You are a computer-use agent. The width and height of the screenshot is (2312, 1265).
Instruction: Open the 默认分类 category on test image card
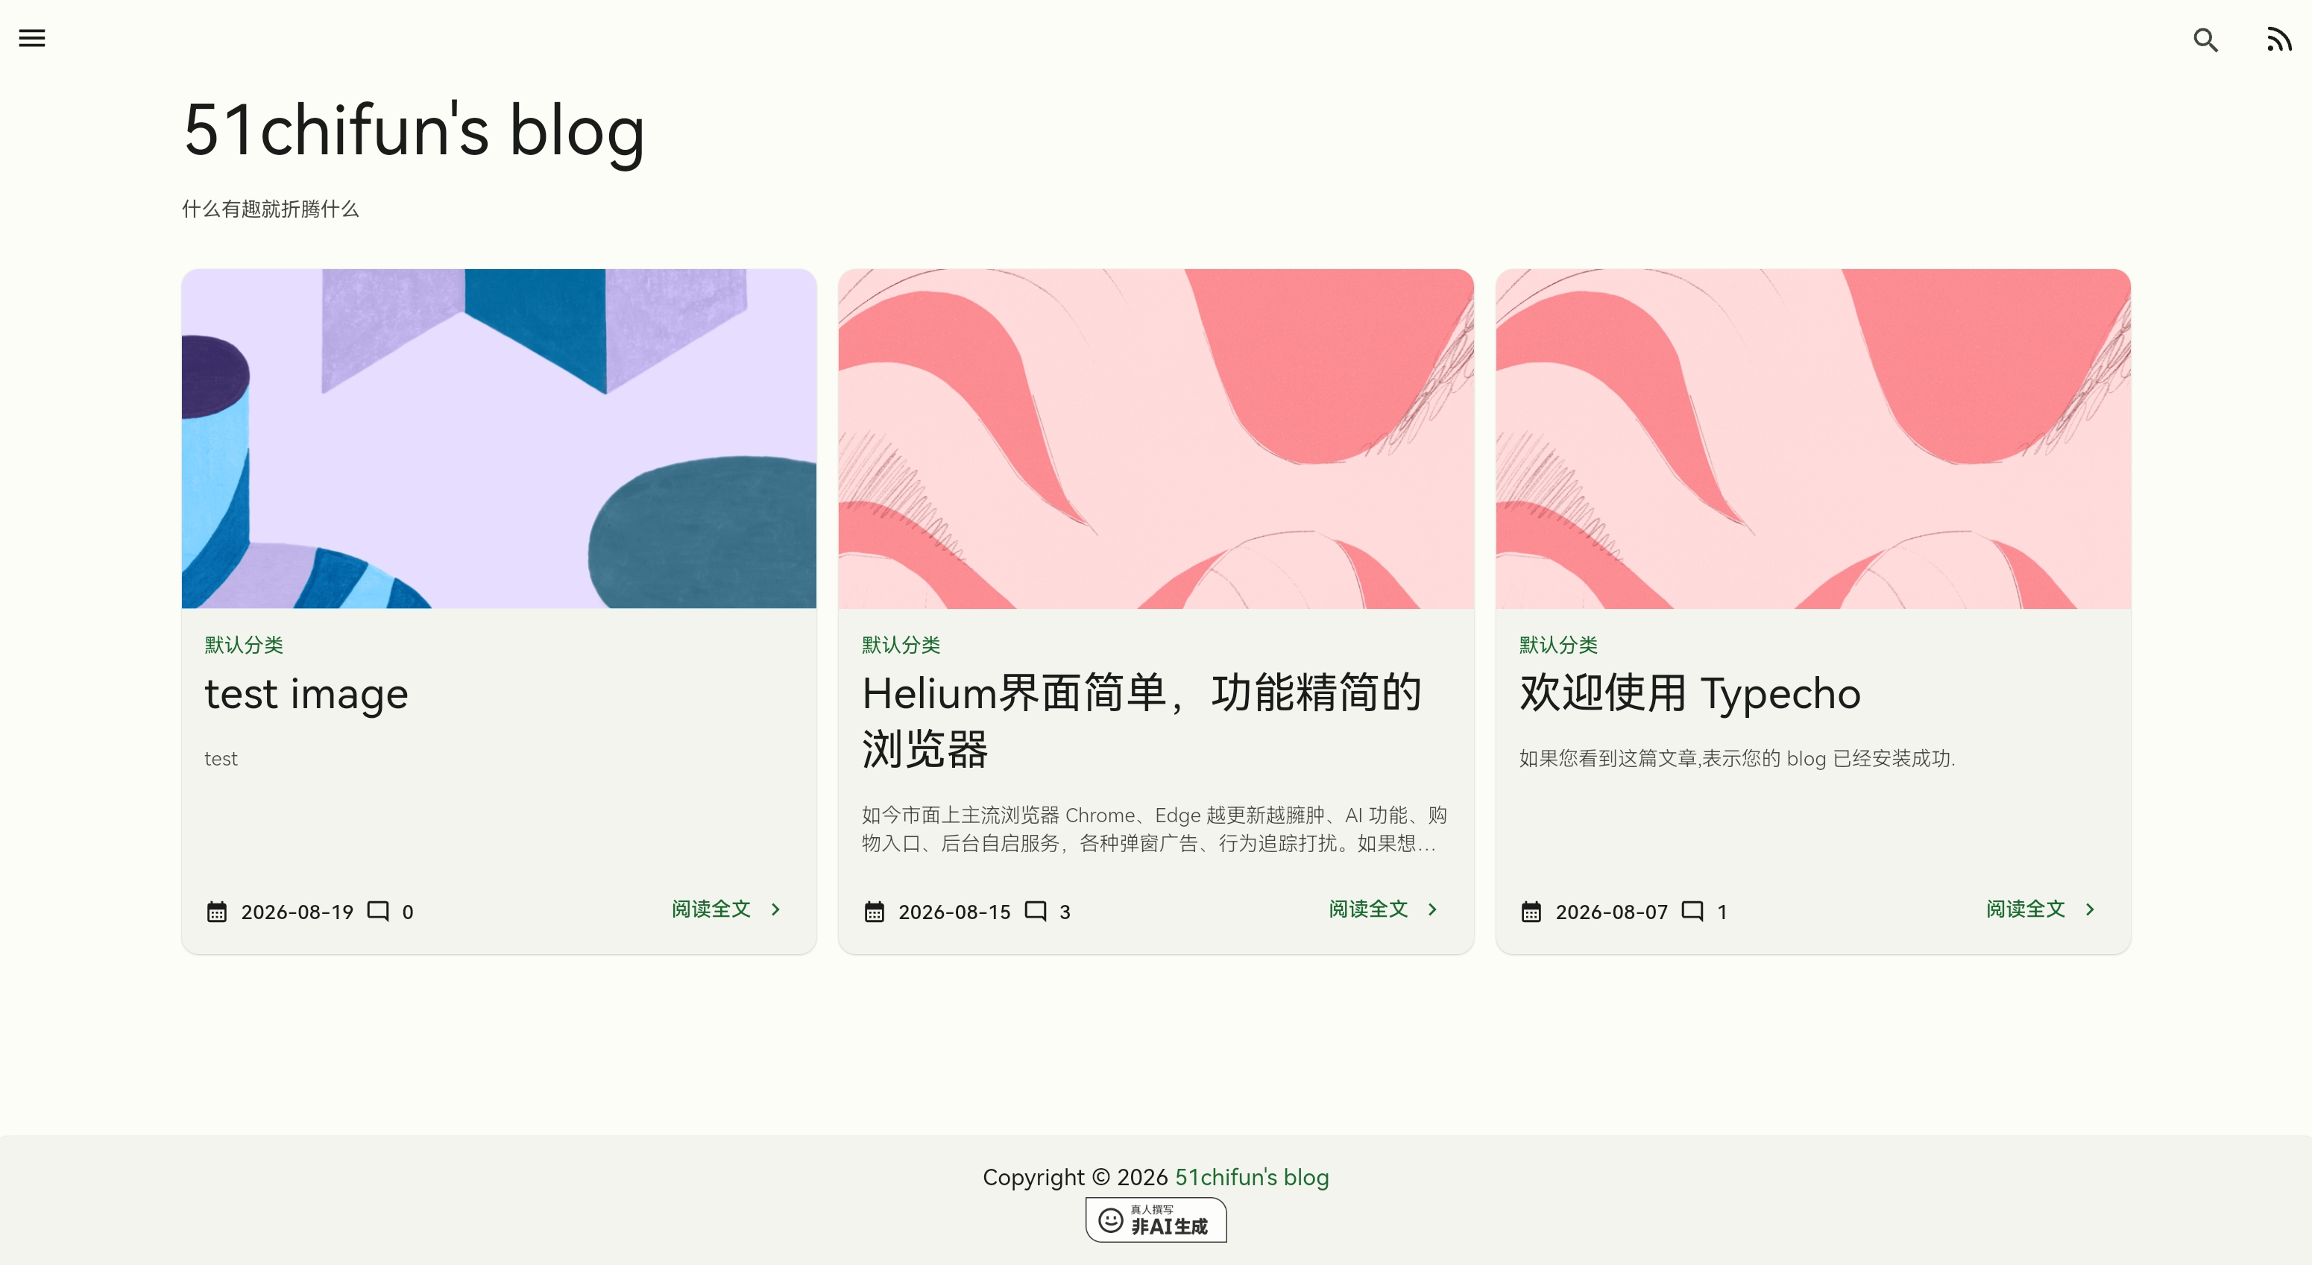tap(244, 645)
